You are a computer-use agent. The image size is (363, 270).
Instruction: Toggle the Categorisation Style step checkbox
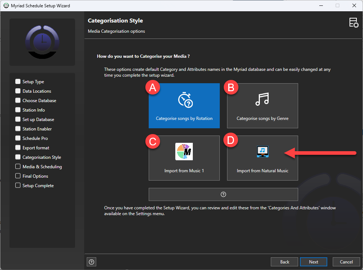click(x=18, y=157)
